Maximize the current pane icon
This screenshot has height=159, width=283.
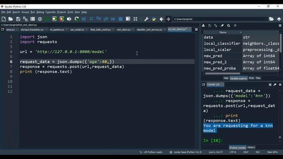click(x=128, y=19)
